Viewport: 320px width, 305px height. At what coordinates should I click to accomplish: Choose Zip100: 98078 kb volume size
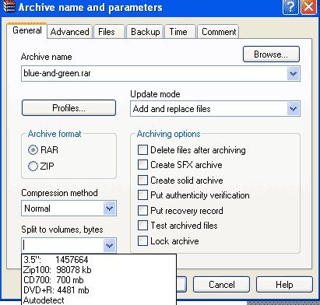(x=99, y=270)
